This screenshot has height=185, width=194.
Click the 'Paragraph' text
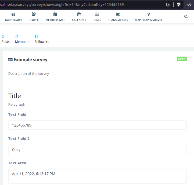17,105
